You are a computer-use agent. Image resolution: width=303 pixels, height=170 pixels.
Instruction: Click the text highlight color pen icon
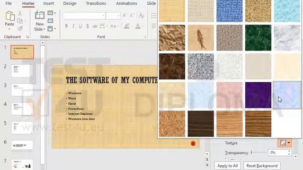(x=127, y=26)
